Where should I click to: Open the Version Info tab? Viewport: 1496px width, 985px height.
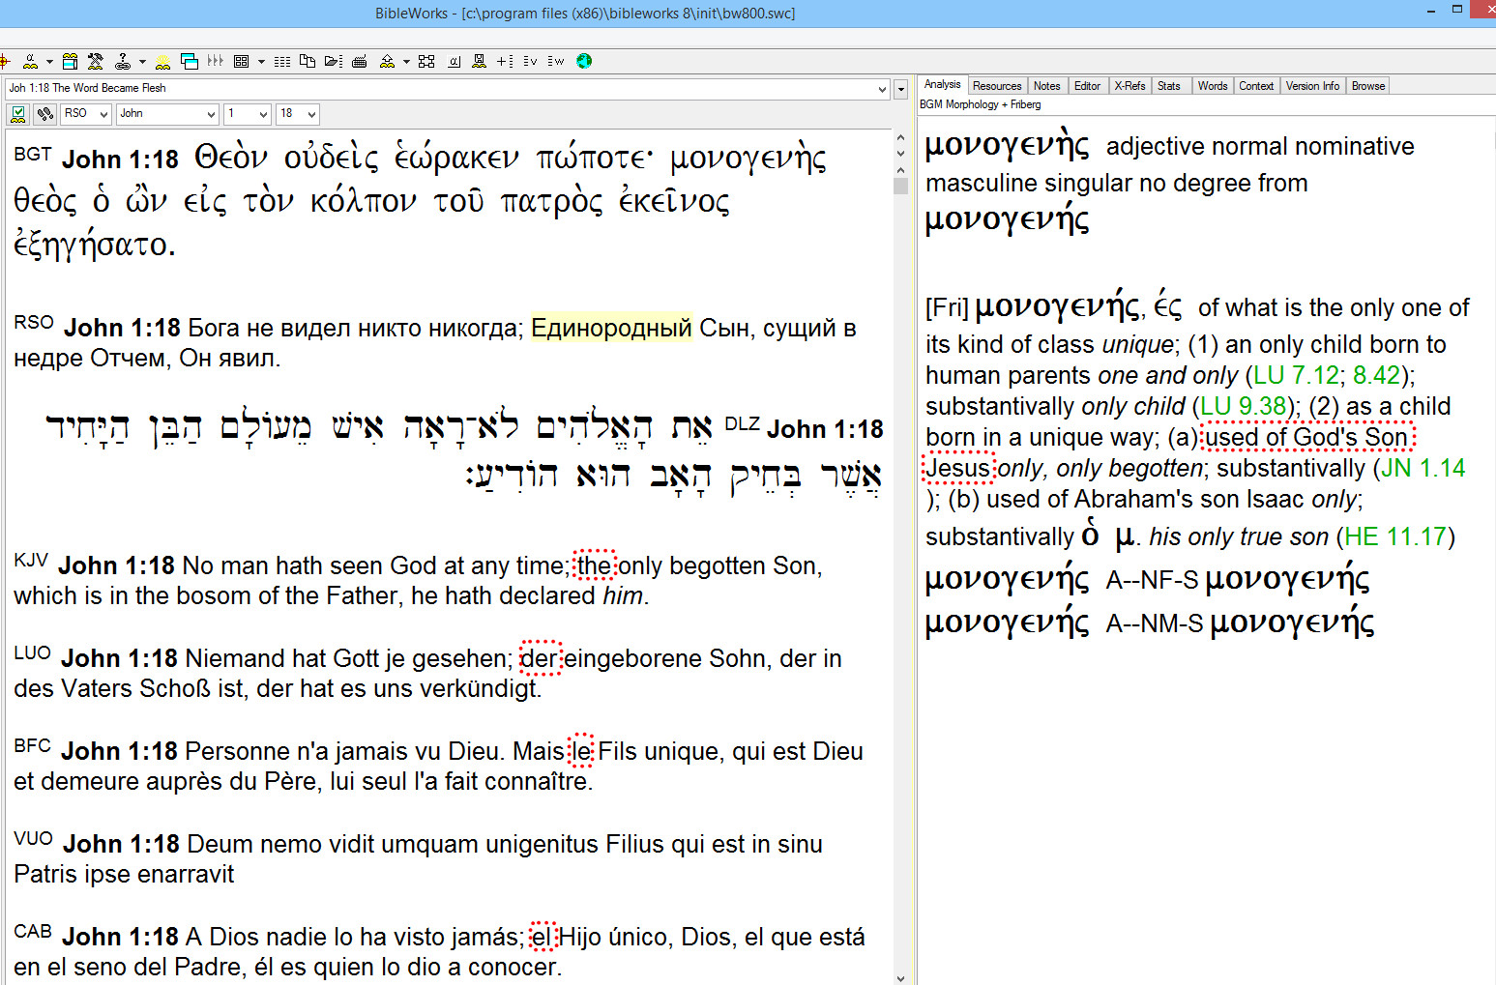[x=1312, y=86]
